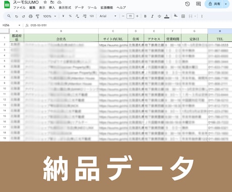Open the ツール menu
The image size is (232, 192).
[92, 8]
